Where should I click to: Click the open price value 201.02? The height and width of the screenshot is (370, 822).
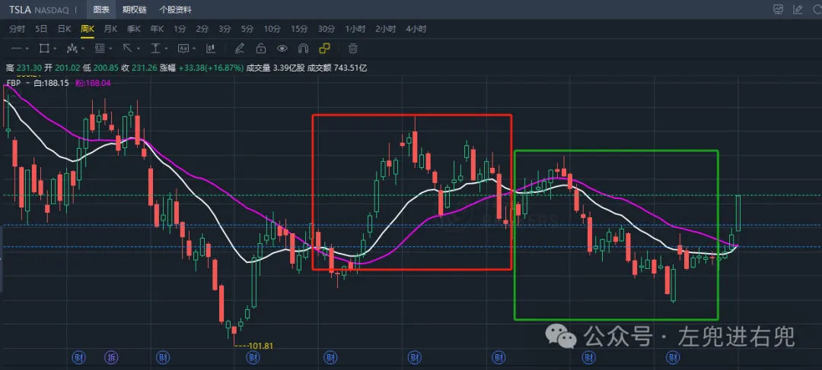[68, 68]
